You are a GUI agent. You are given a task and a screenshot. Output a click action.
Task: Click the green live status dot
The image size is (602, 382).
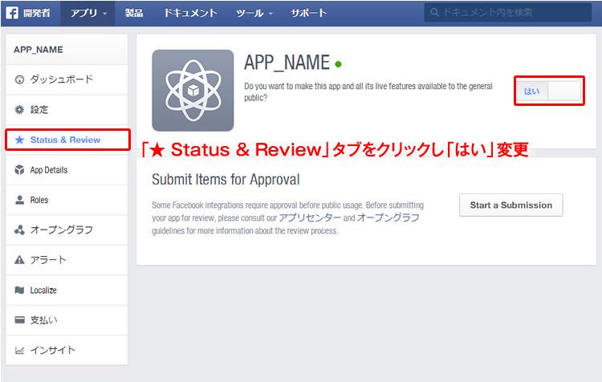[338, 64]
